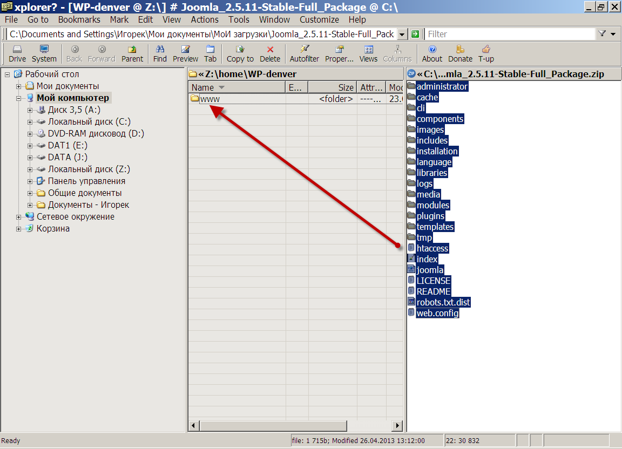Screen dimensions: 622x449
Task: Select the web.config file
Action: click(437, 313)
